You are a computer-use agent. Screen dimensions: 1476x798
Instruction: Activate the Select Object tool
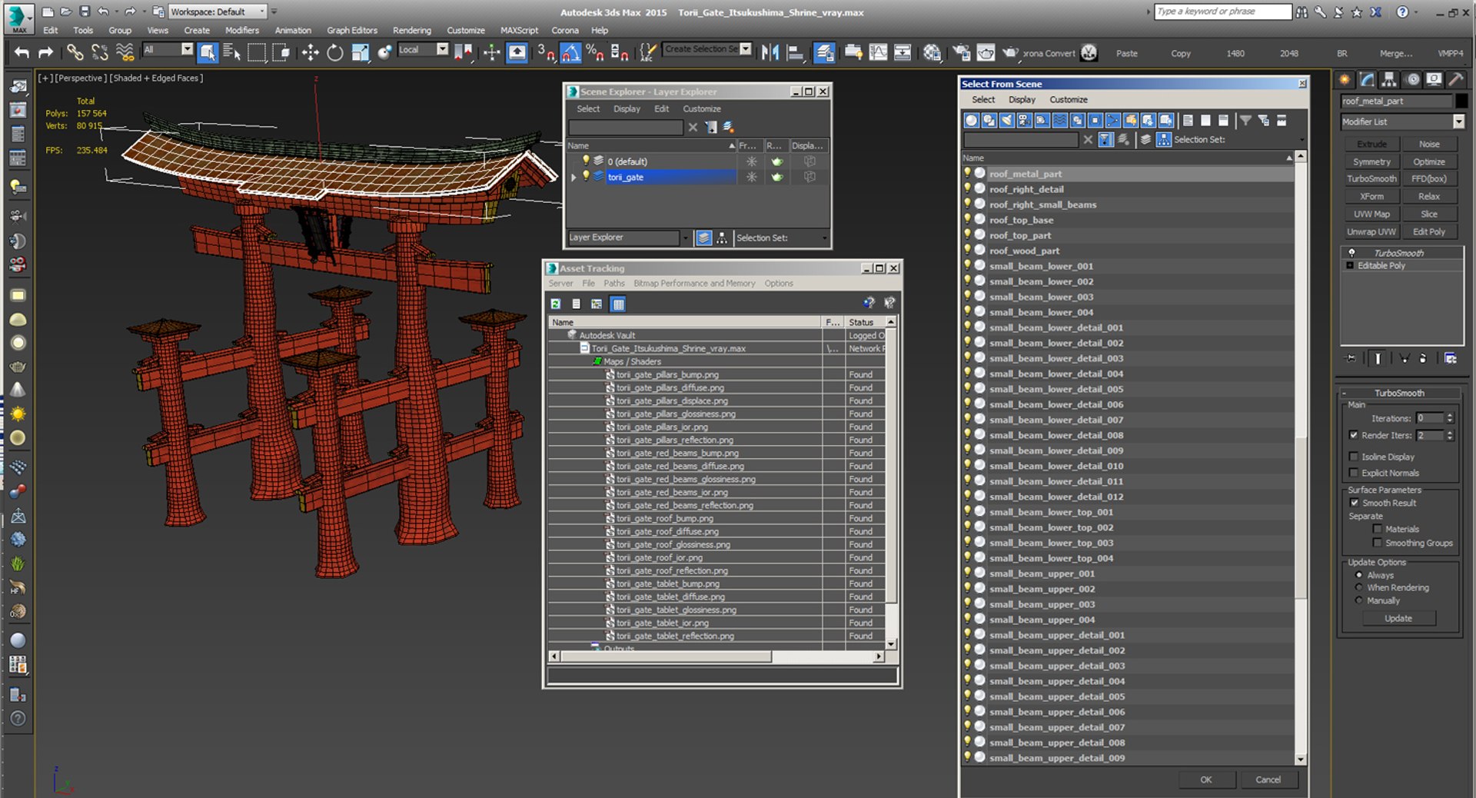pos(208,52)
